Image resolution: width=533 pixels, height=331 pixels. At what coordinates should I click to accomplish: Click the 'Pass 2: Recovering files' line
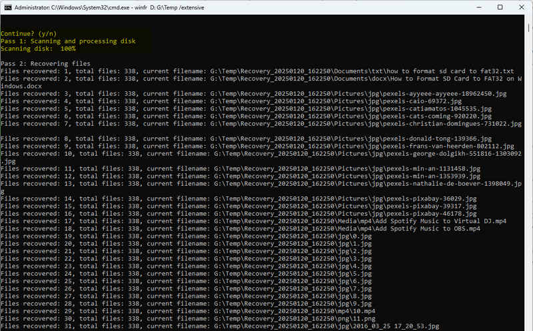point(45,63)
